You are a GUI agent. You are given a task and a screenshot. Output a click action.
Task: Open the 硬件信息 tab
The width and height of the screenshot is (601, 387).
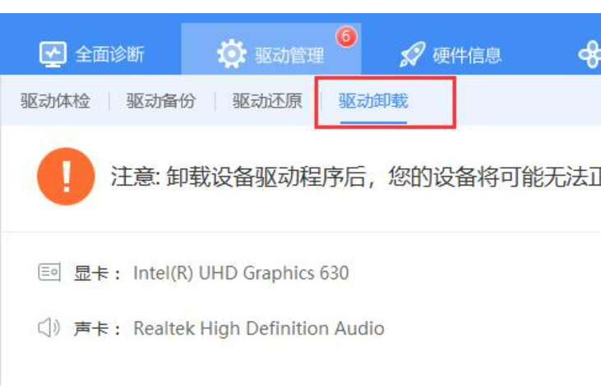[x=451, y=55]
